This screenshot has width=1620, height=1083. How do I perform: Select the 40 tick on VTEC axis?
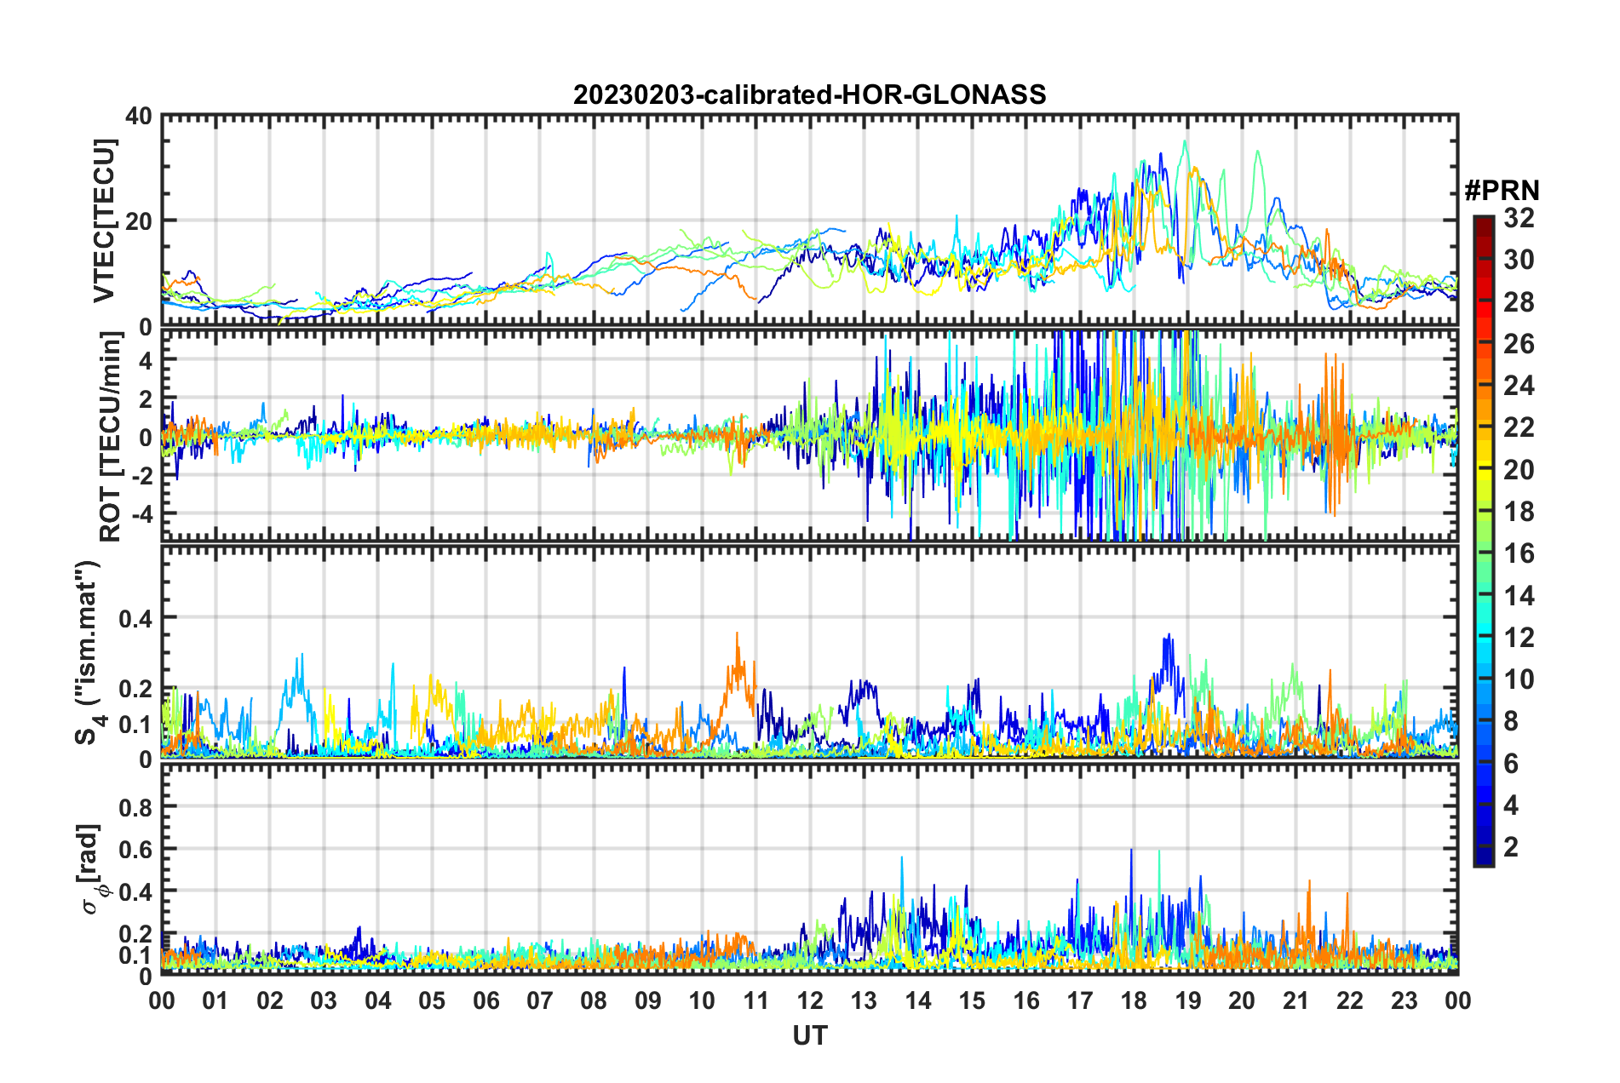click(x=141, y=116)
